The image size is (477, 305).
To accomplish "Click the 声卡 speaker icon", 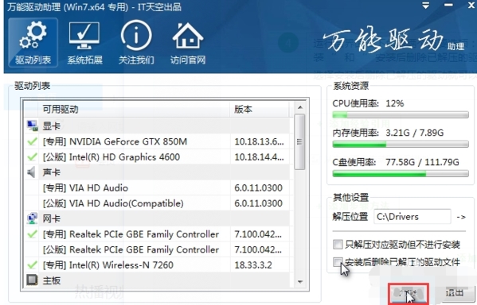I will coord(31,172).
